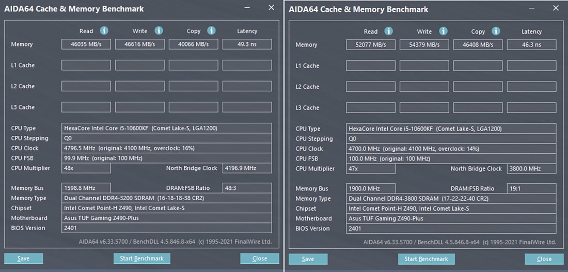Click the 49.3 ns latency field

[x=247, y=44]
